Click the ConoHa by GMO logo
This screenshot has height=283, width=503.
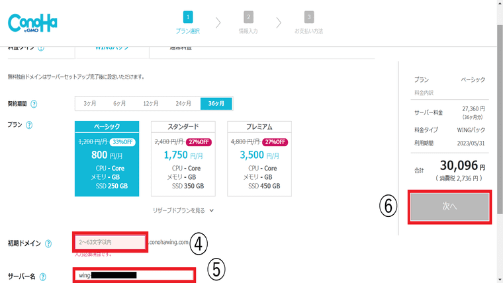coord(32,23)
